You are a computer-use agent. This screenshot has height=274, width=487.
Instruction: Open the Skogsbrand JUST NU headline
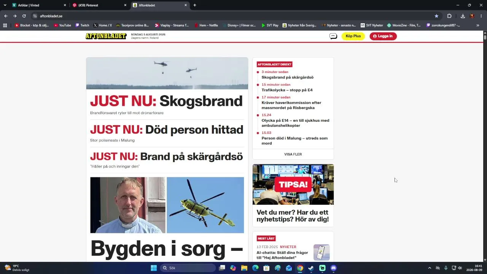[x=166, y=101]
